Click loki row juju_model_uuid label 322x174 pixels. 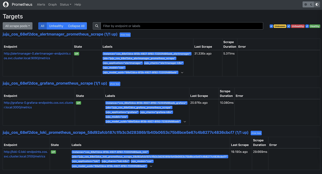109,166
